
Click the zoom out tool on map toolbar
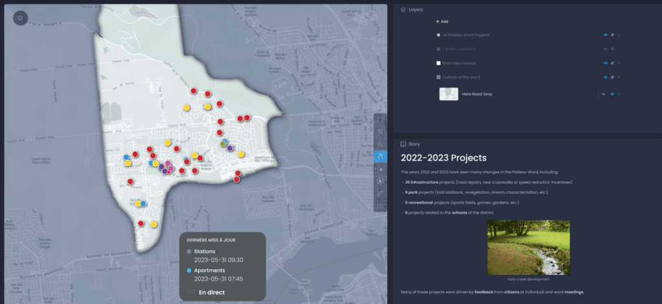380,144
